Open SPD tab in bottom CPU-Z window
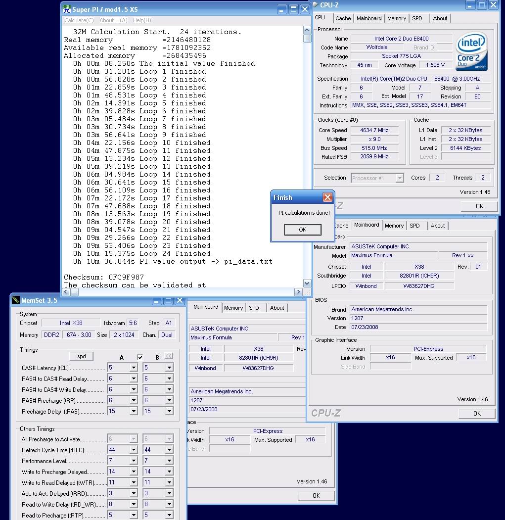This screenshot has height=520, width=505. [x=254, y=308]
